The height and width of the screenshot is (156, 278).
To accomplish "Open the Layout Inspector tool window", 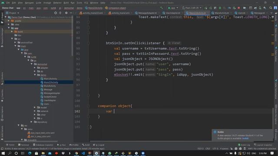I will click(263, 145).
